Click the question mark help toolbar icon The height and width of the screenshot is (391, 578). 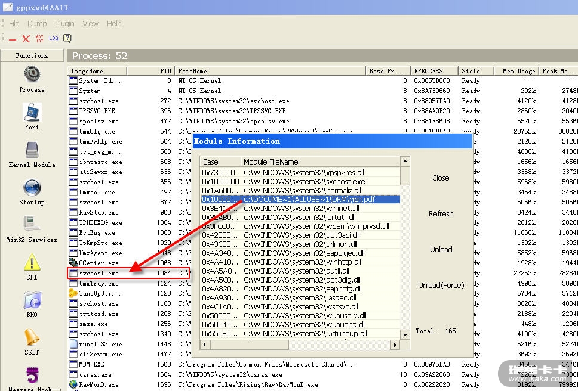(x=67, y=38)
